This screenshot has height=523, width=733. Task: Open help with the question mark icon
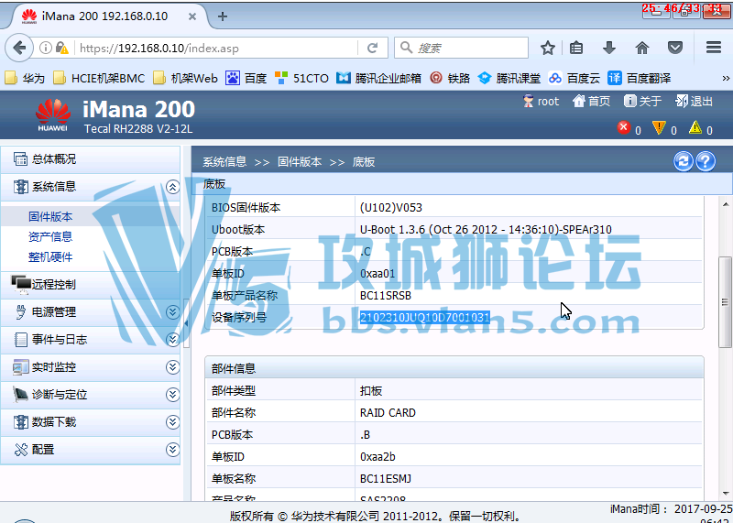coord(706,161)
